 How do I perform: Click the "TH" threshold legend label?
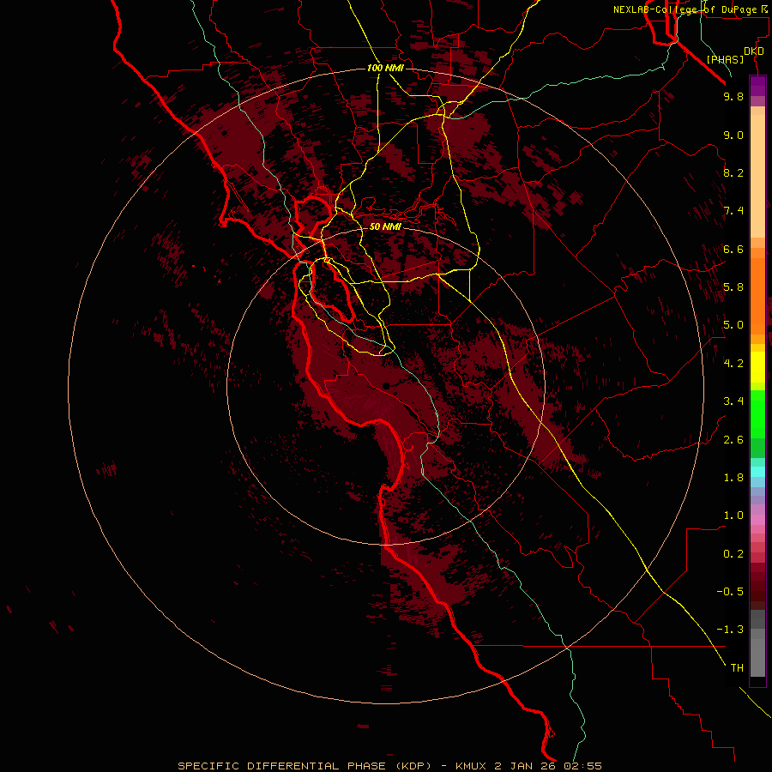pos(737,668)
